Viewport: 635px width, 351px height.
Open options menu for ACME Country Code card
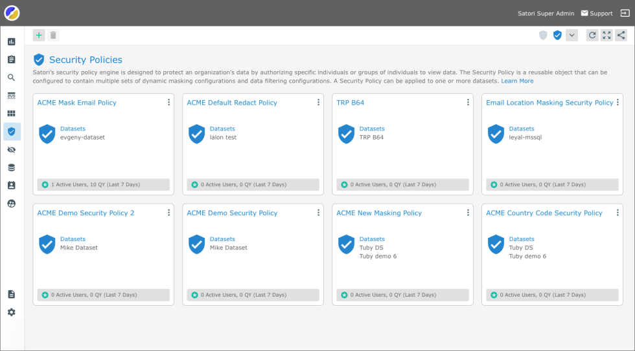click(x=618, y=213)
